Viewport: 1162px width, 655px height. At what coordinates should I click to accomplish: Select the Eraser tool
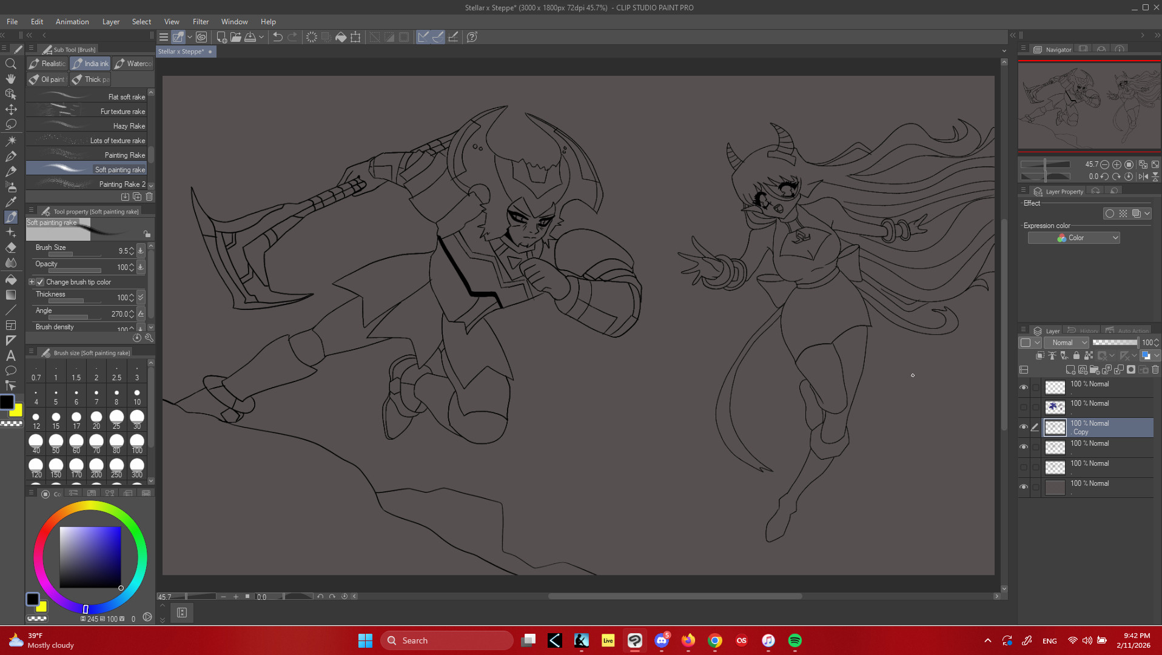[11, 248]
